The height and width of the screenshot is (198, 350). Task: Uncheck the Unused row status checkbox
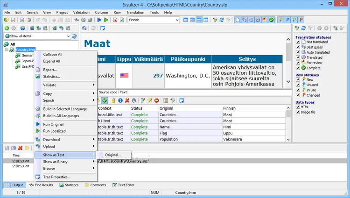[298, 85]
